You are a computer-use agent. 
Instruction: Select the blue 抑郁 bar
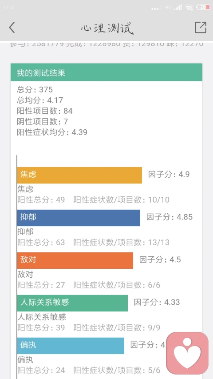[79, 218]
